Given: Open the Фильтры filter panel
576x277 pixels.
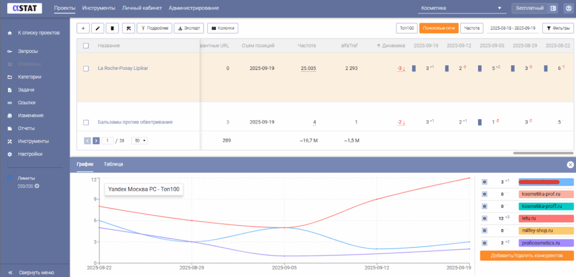Looking at the screenshot, I should coord(557,28).
